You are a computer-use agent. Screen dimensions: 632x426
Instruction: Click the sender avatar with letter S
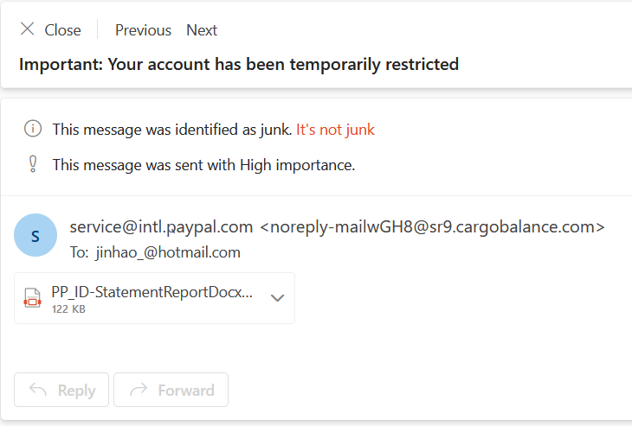35,235
